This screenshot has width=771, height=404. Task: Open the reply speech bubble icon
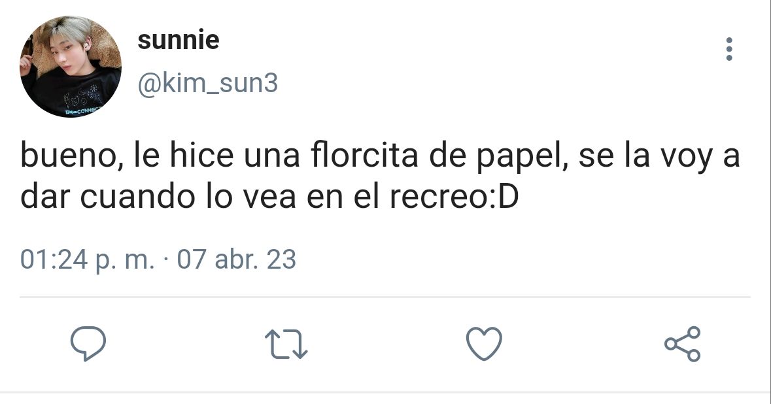click(88, 343)
